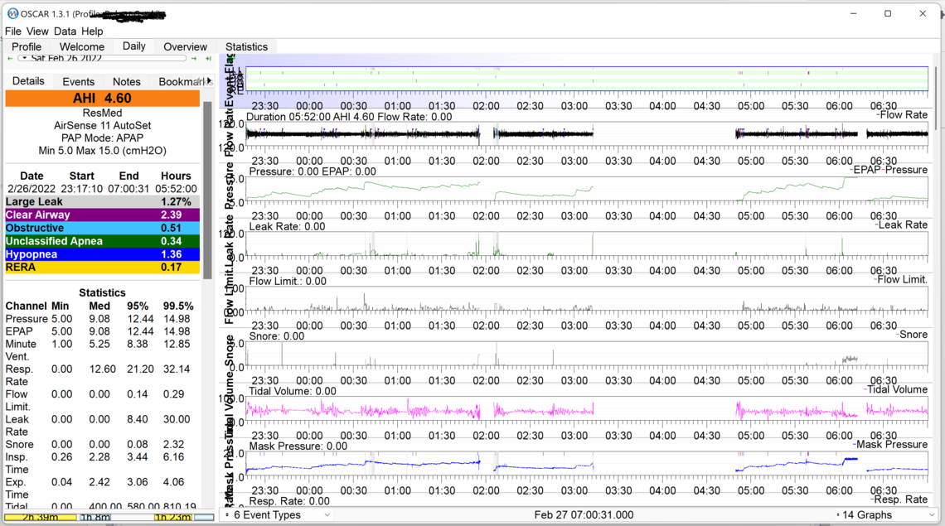
Task: Click the OSCAR application icon in title bar
Action: [12, 13]
